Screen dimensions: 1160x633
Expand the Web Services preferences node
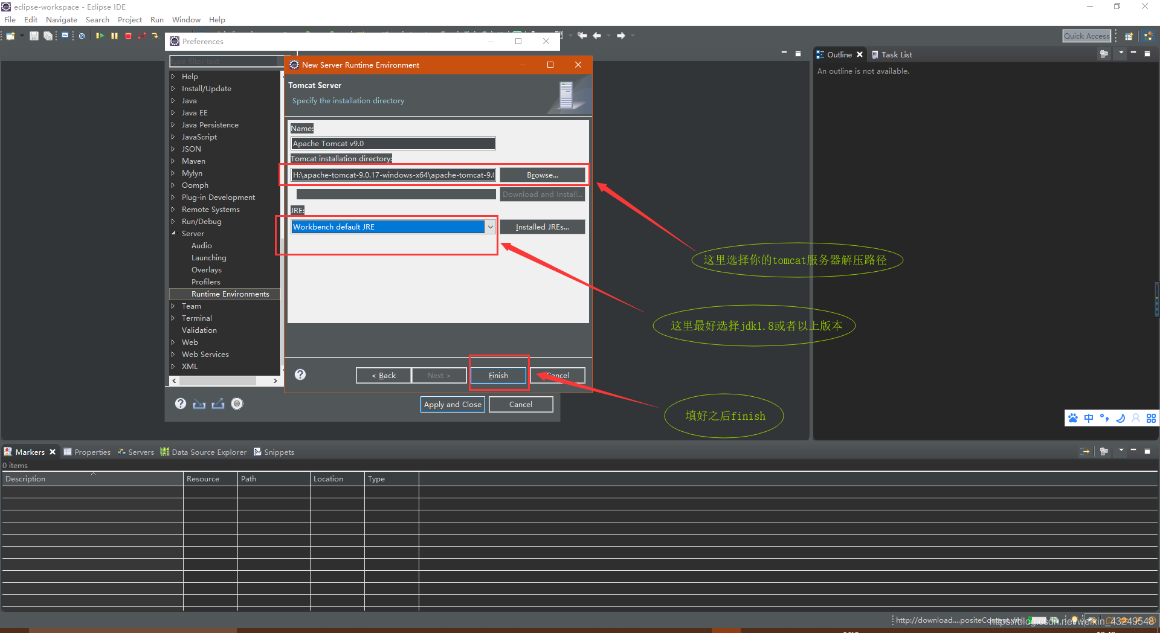point(173,355)
